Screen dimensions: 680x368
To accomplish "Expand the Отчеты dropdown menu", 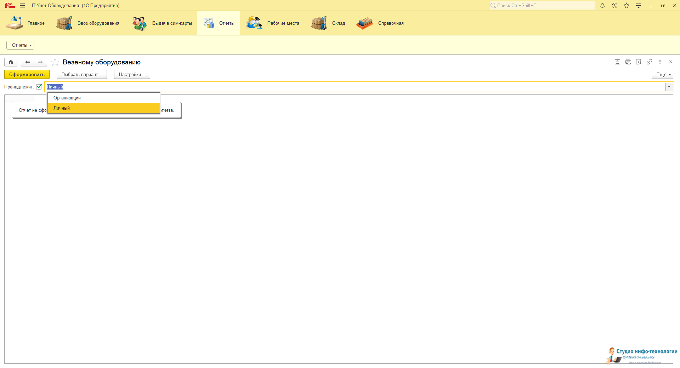I will (20, 45).
